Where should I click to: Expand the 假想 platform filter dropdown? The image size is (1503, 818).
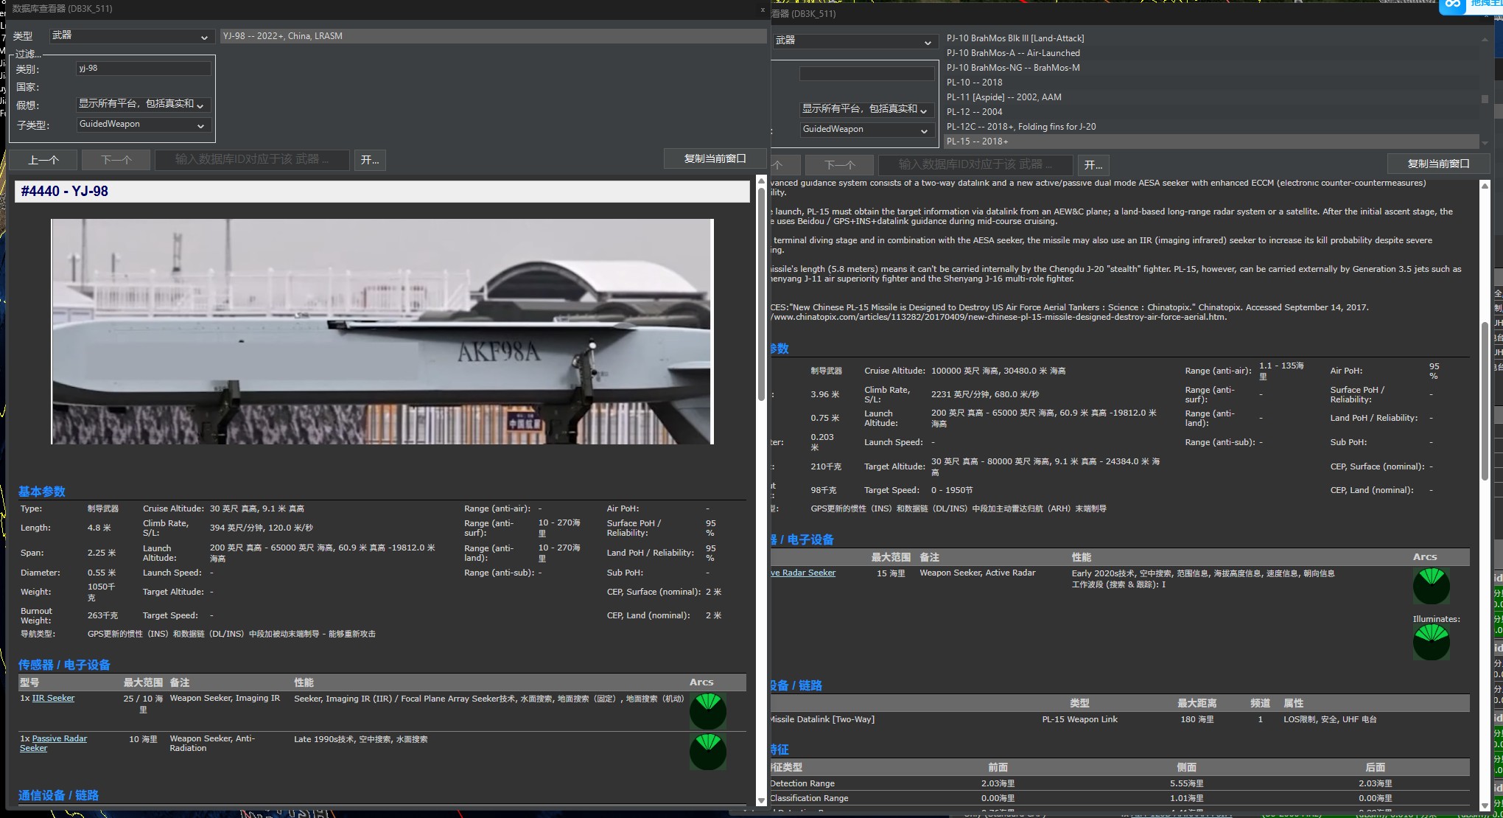point(143,105)
